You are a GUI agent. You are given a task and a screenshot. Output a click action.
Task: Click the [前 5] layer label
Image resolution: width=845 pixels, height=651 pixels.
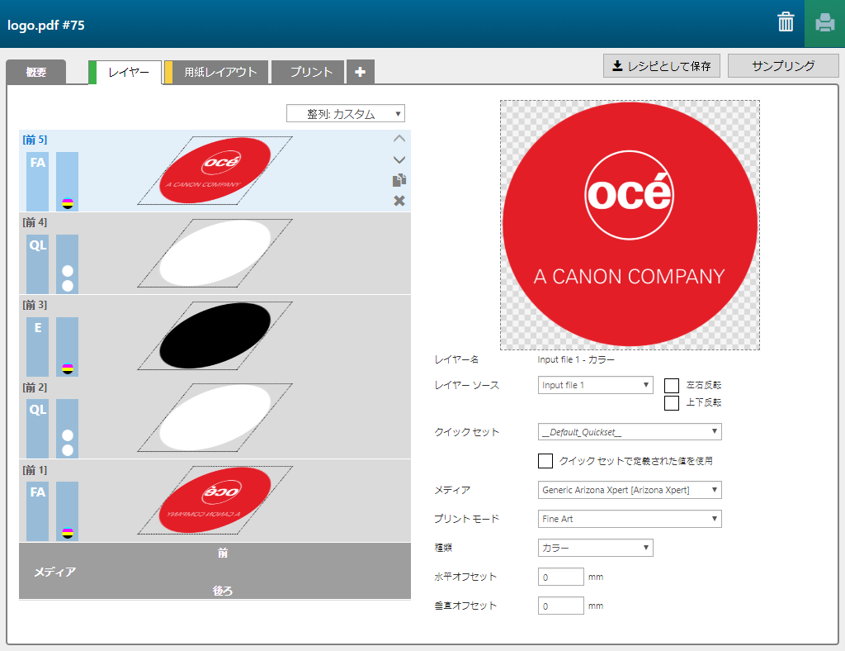coord(35,140)
